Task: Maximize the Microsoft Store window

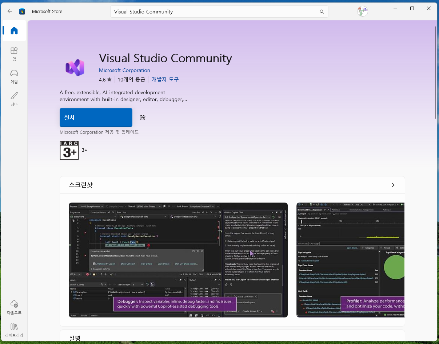Action: tap(412, 8)
